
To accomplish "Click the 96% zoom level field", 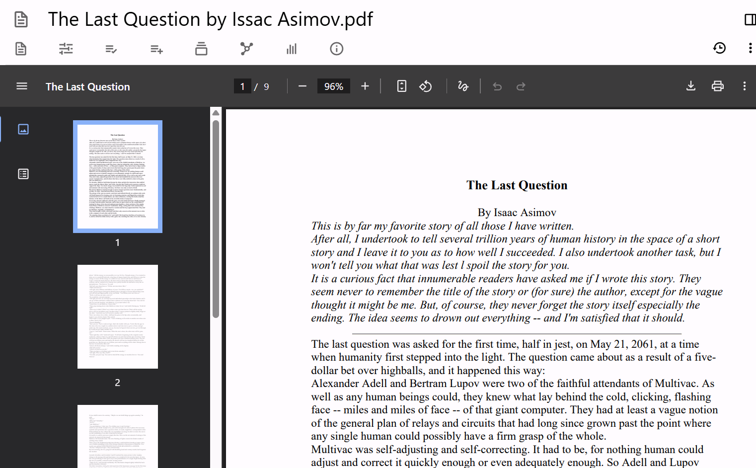I will point(334,86).
